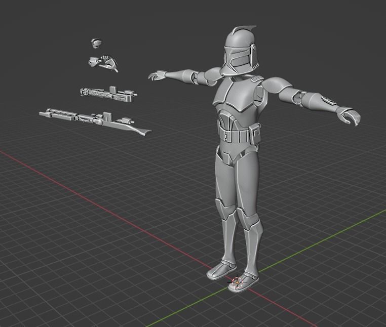Select the detached glove and armor pieces
This screenshot has height=327, width=386.
[103, 63]
